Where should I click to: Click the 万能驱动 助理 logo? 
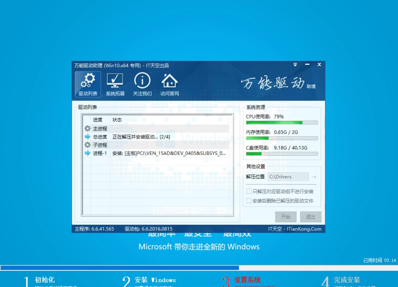(x=278, y=83)
